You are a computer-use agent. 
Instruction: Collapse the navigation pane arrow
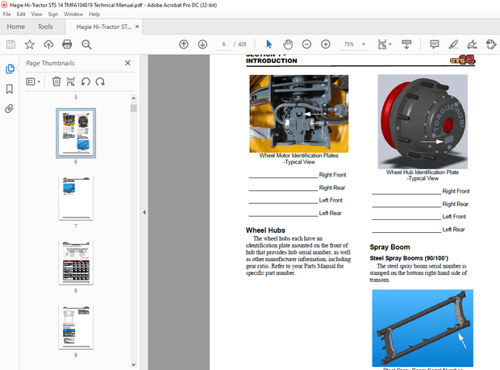(144, 212)
